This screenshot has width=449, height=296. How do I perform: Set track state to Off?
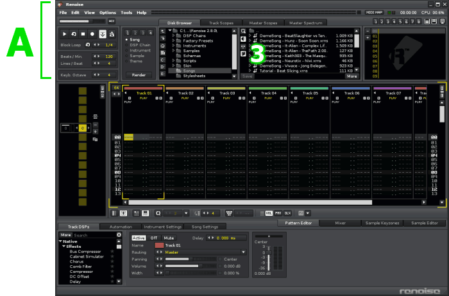pos(154,238)
